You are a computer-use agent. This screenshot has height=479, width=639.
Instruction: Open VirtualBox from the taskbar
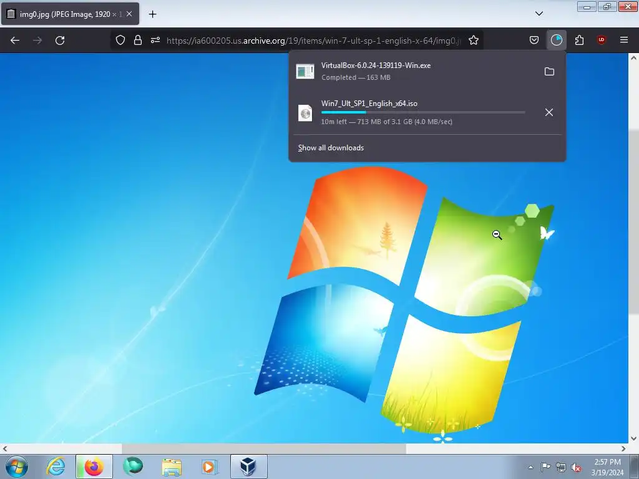click(248, 467)
